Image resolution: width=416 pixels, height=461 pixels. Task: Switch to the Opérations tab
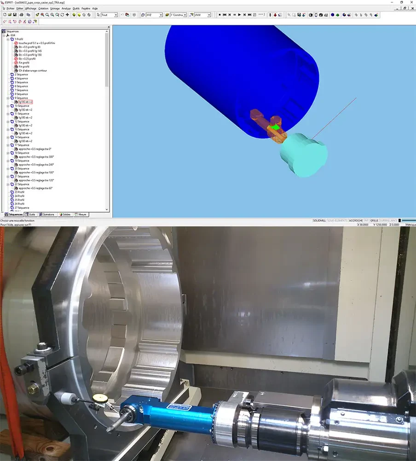coord(46,215)
